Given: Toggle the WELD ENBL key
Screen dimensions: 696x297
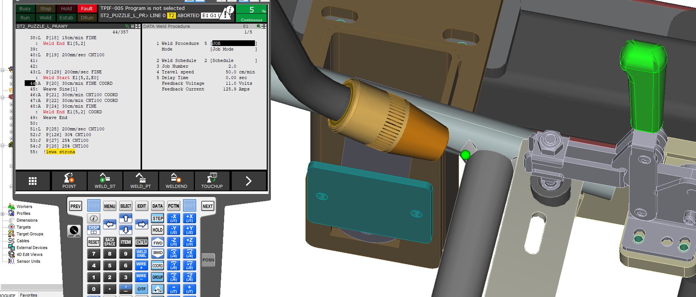Looking at the screenshot, I should pyautogui.click(x=142, y=254).
